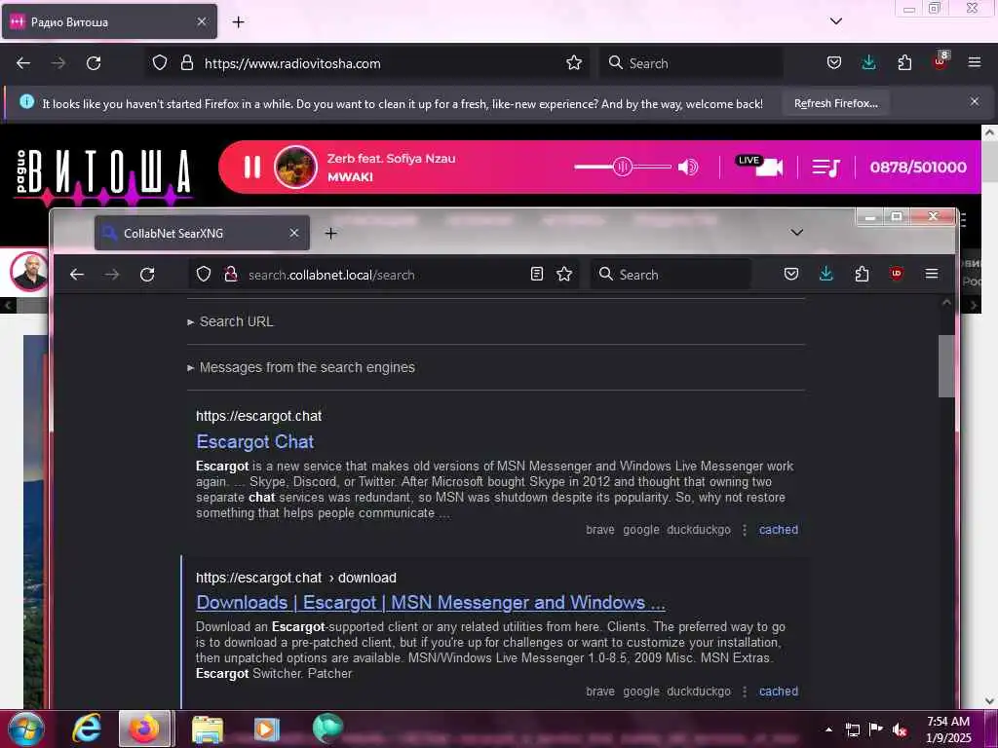Toggle reader view in SearXNG window
The height and width of the screenshot is (748, 998).
(537, 274)
